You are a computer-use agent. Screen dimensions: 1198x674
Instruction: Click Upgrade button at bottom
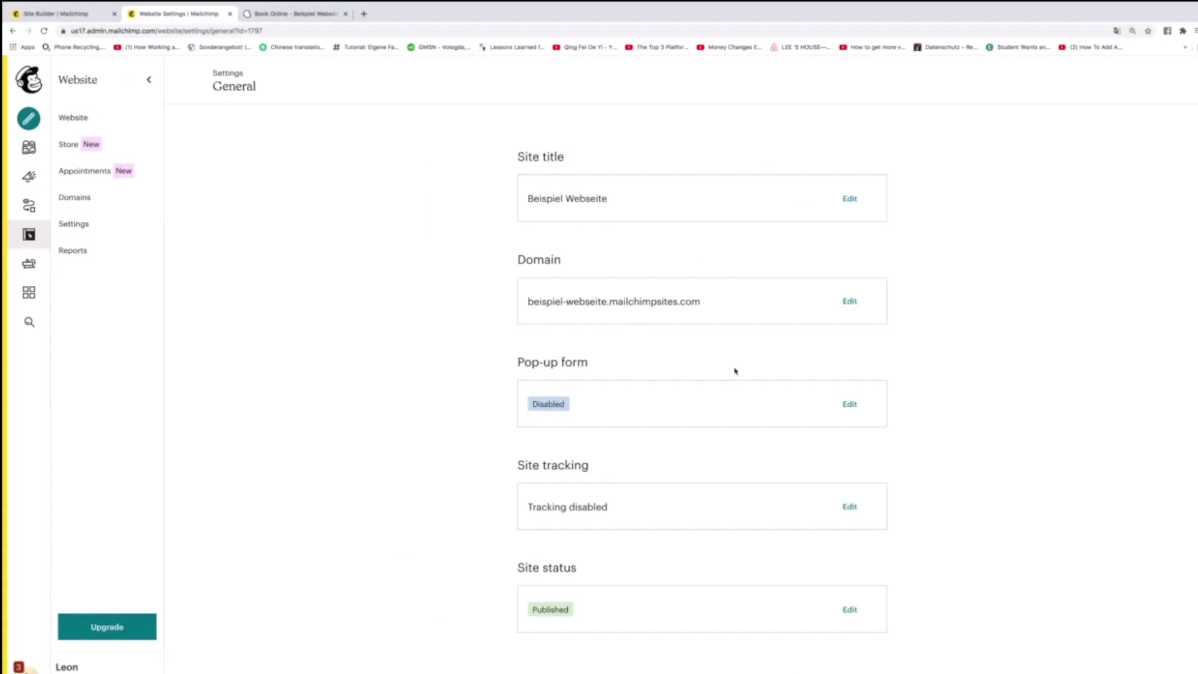click(107, 627)
